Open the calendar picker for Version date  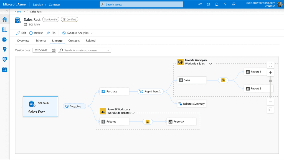(54, 50)
